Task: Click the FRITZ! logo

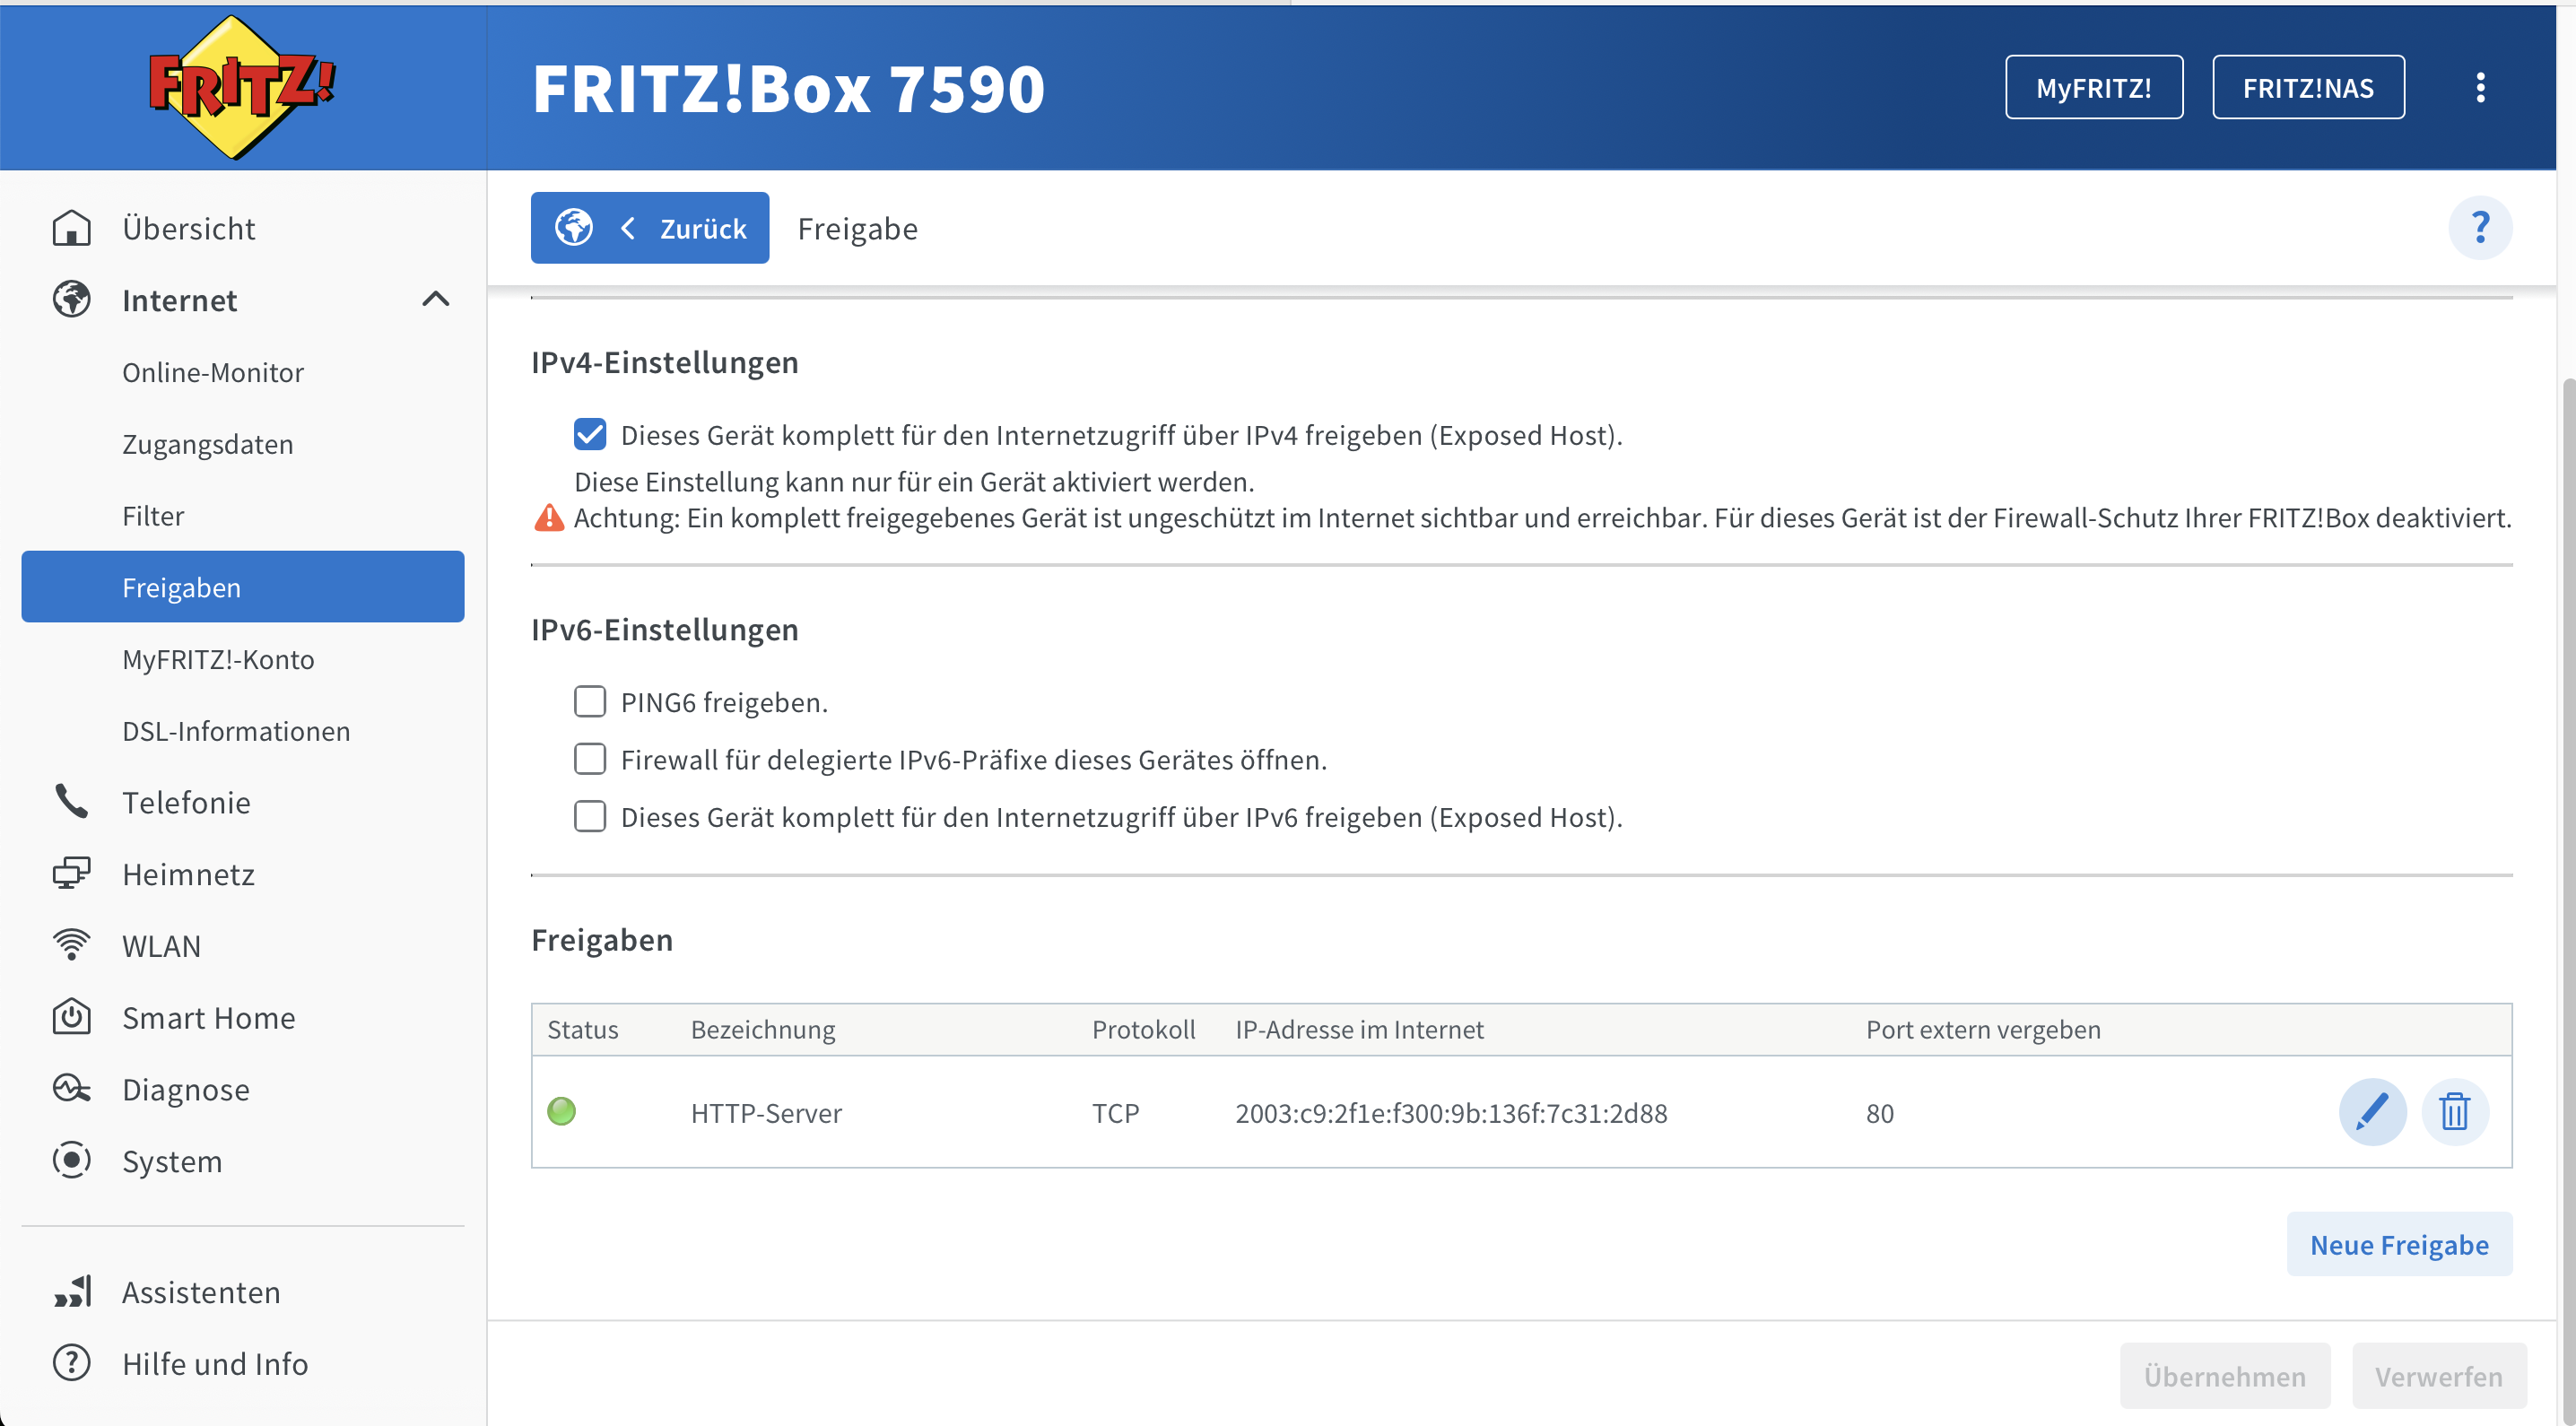Action: click(242, 87)
